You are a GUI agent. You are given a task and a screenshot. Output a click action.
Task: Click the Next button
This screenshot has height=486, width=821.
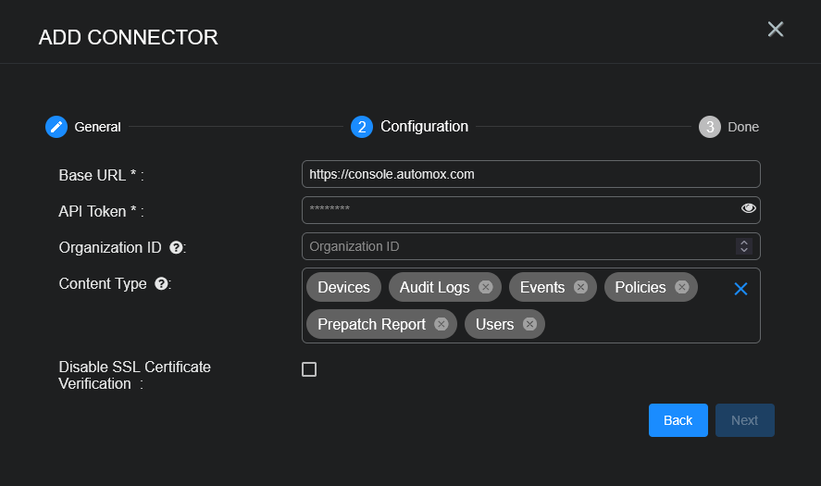coord(744,420)
